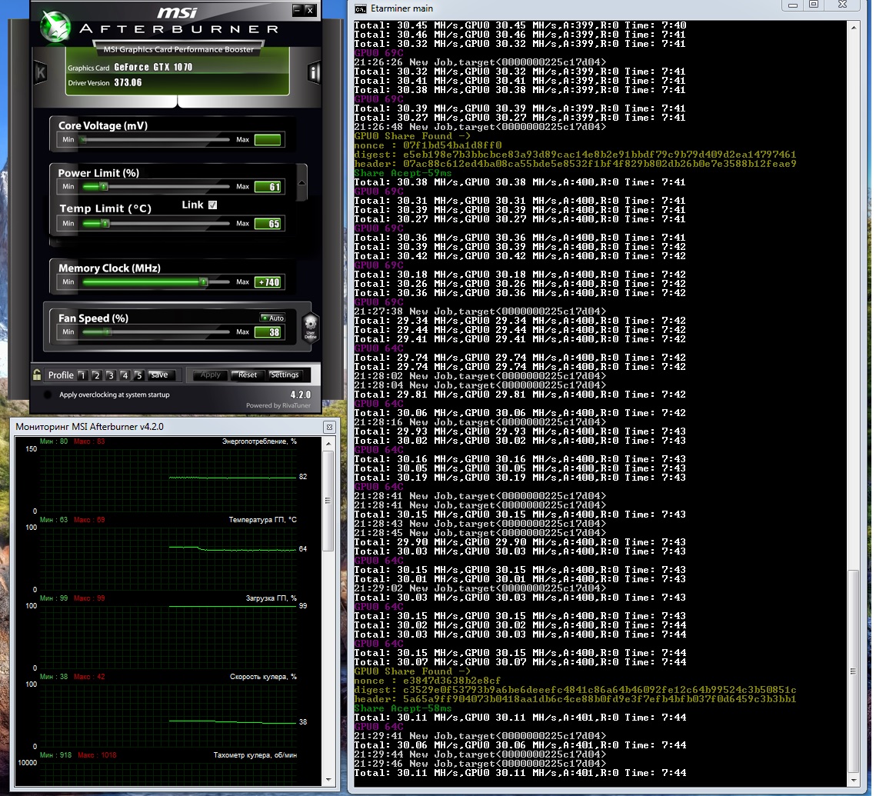
Task: Click the 'Энергопотребление, %' graph label
Action: (x=259, y=441)
